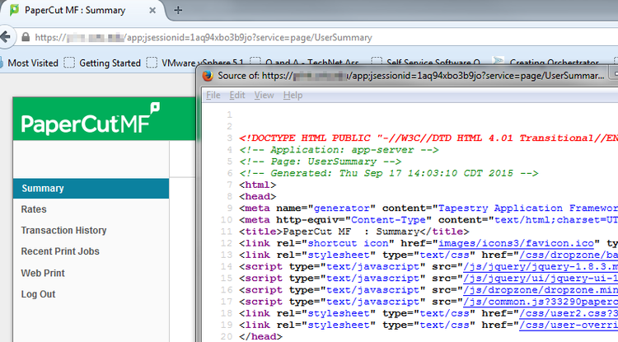Open Web Print page
Image resolution: width=618 pixels, height=342 pixels.
(x=43, y=273)
